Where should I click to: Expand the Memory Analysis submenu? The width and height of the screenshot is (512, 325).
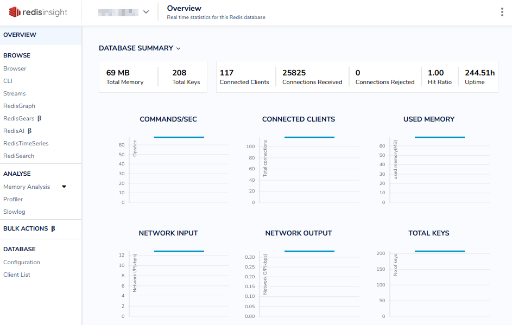(64, 186)
